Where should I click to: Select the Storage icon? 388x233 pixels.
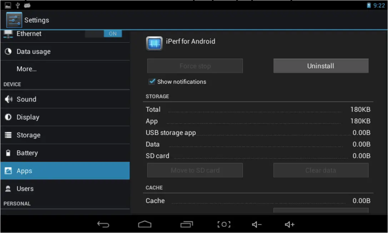coord(9,135)
